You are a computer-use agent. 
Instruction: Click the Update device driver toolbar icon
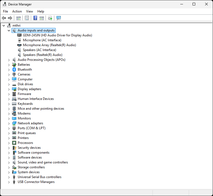pyautogui.click(x=50, y=18)
